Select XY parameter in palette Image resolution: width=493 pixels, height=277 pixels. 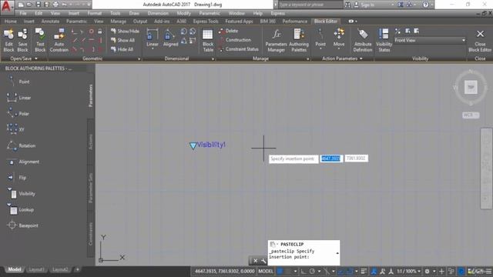[15, 129]
